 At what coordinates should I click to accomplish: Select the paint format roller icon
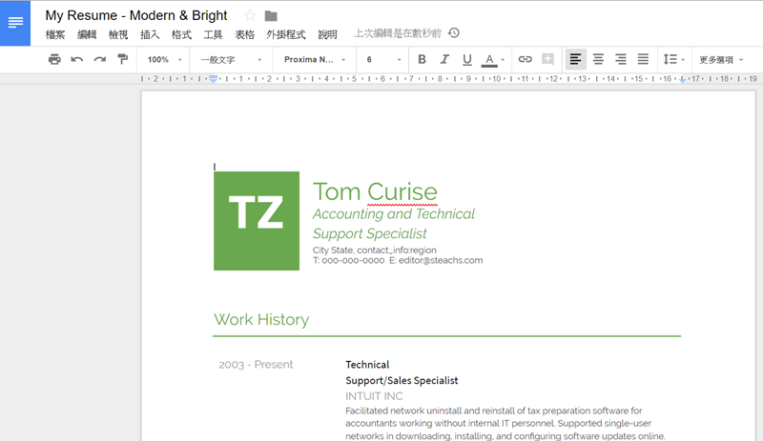(x=122, y=59)
